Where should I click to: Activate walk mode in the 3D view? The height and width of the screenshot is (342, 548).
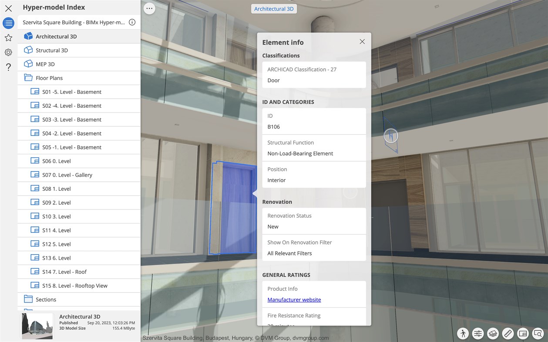pyautogui.click(x=463, y=334)
